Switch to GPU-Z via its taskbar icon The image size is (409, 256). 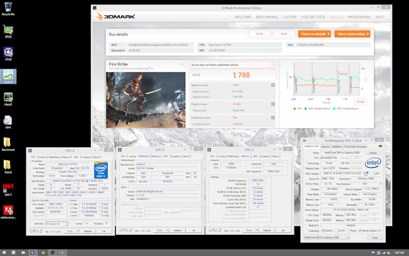click(63, 253)
